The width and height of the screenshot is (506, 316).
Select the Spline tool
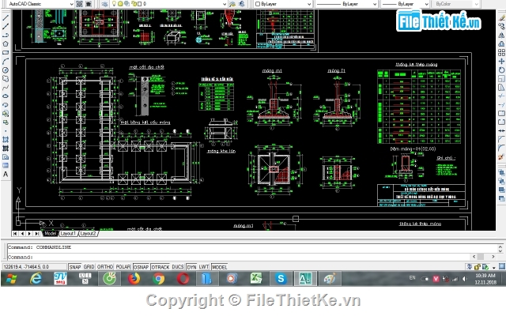pyautogui.click(x=6, y=88)
